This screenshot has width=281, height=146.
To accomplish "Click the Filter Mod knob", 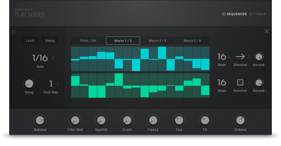I will [75, 120].
